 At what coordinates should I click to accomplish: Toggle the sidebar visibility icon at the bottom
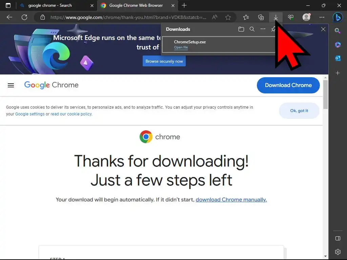tap(338, 238)
